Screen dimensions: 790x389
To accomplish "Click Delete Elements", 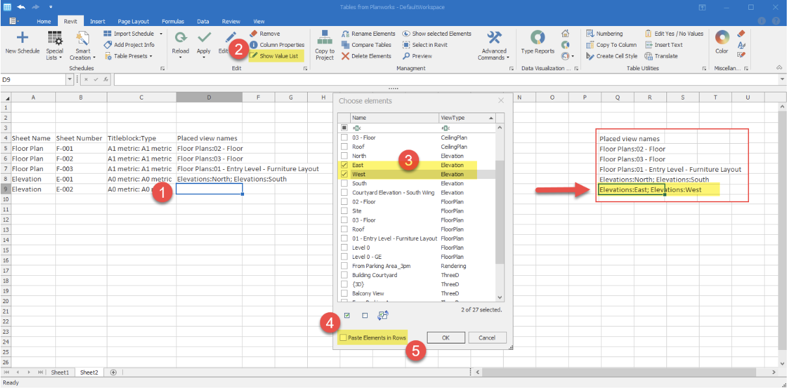I will 366,56.
